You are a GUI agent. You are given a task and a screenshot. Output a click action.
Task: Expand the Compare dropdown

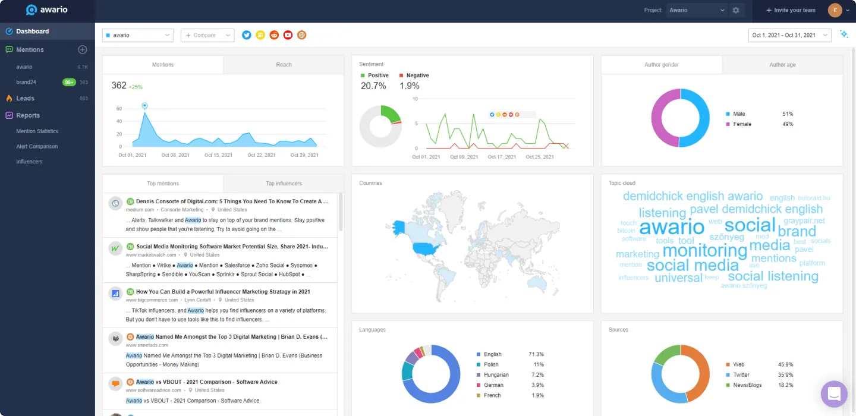pyautogui.click(x=207, y=35)
